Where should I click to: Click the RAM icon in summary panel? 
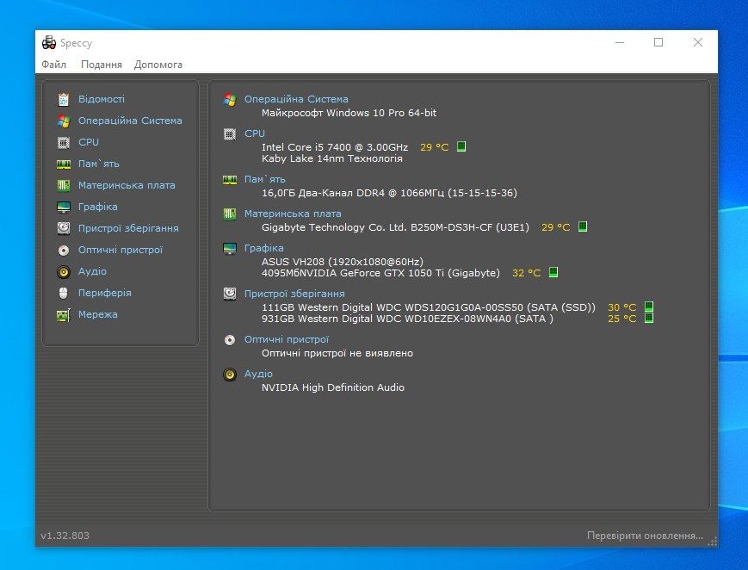230,179
